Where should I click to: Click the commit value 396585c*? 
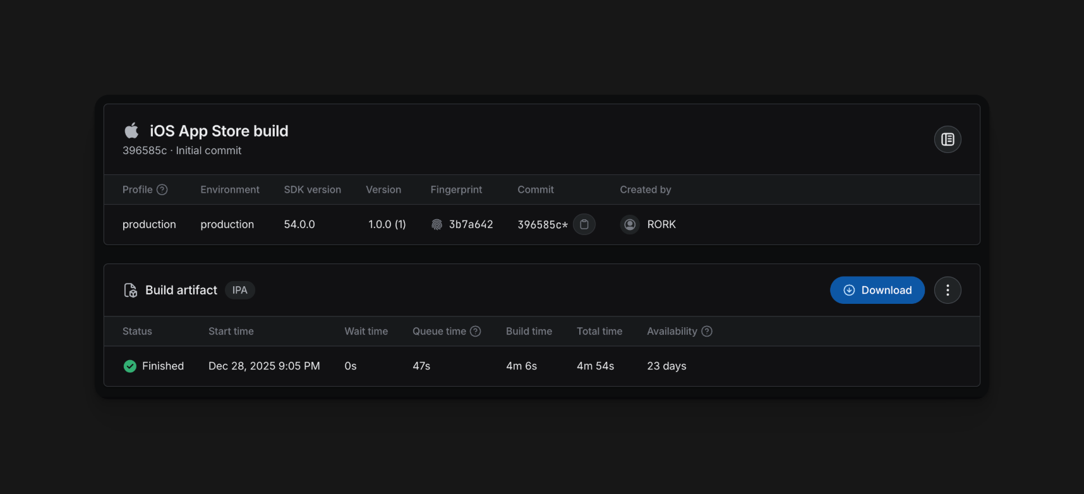click(x=543, y=224)
